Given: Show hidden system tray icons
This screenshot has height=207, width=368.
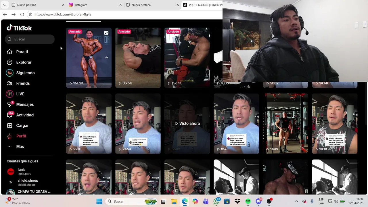Looking at the screenshot, I should pos(297,202).
